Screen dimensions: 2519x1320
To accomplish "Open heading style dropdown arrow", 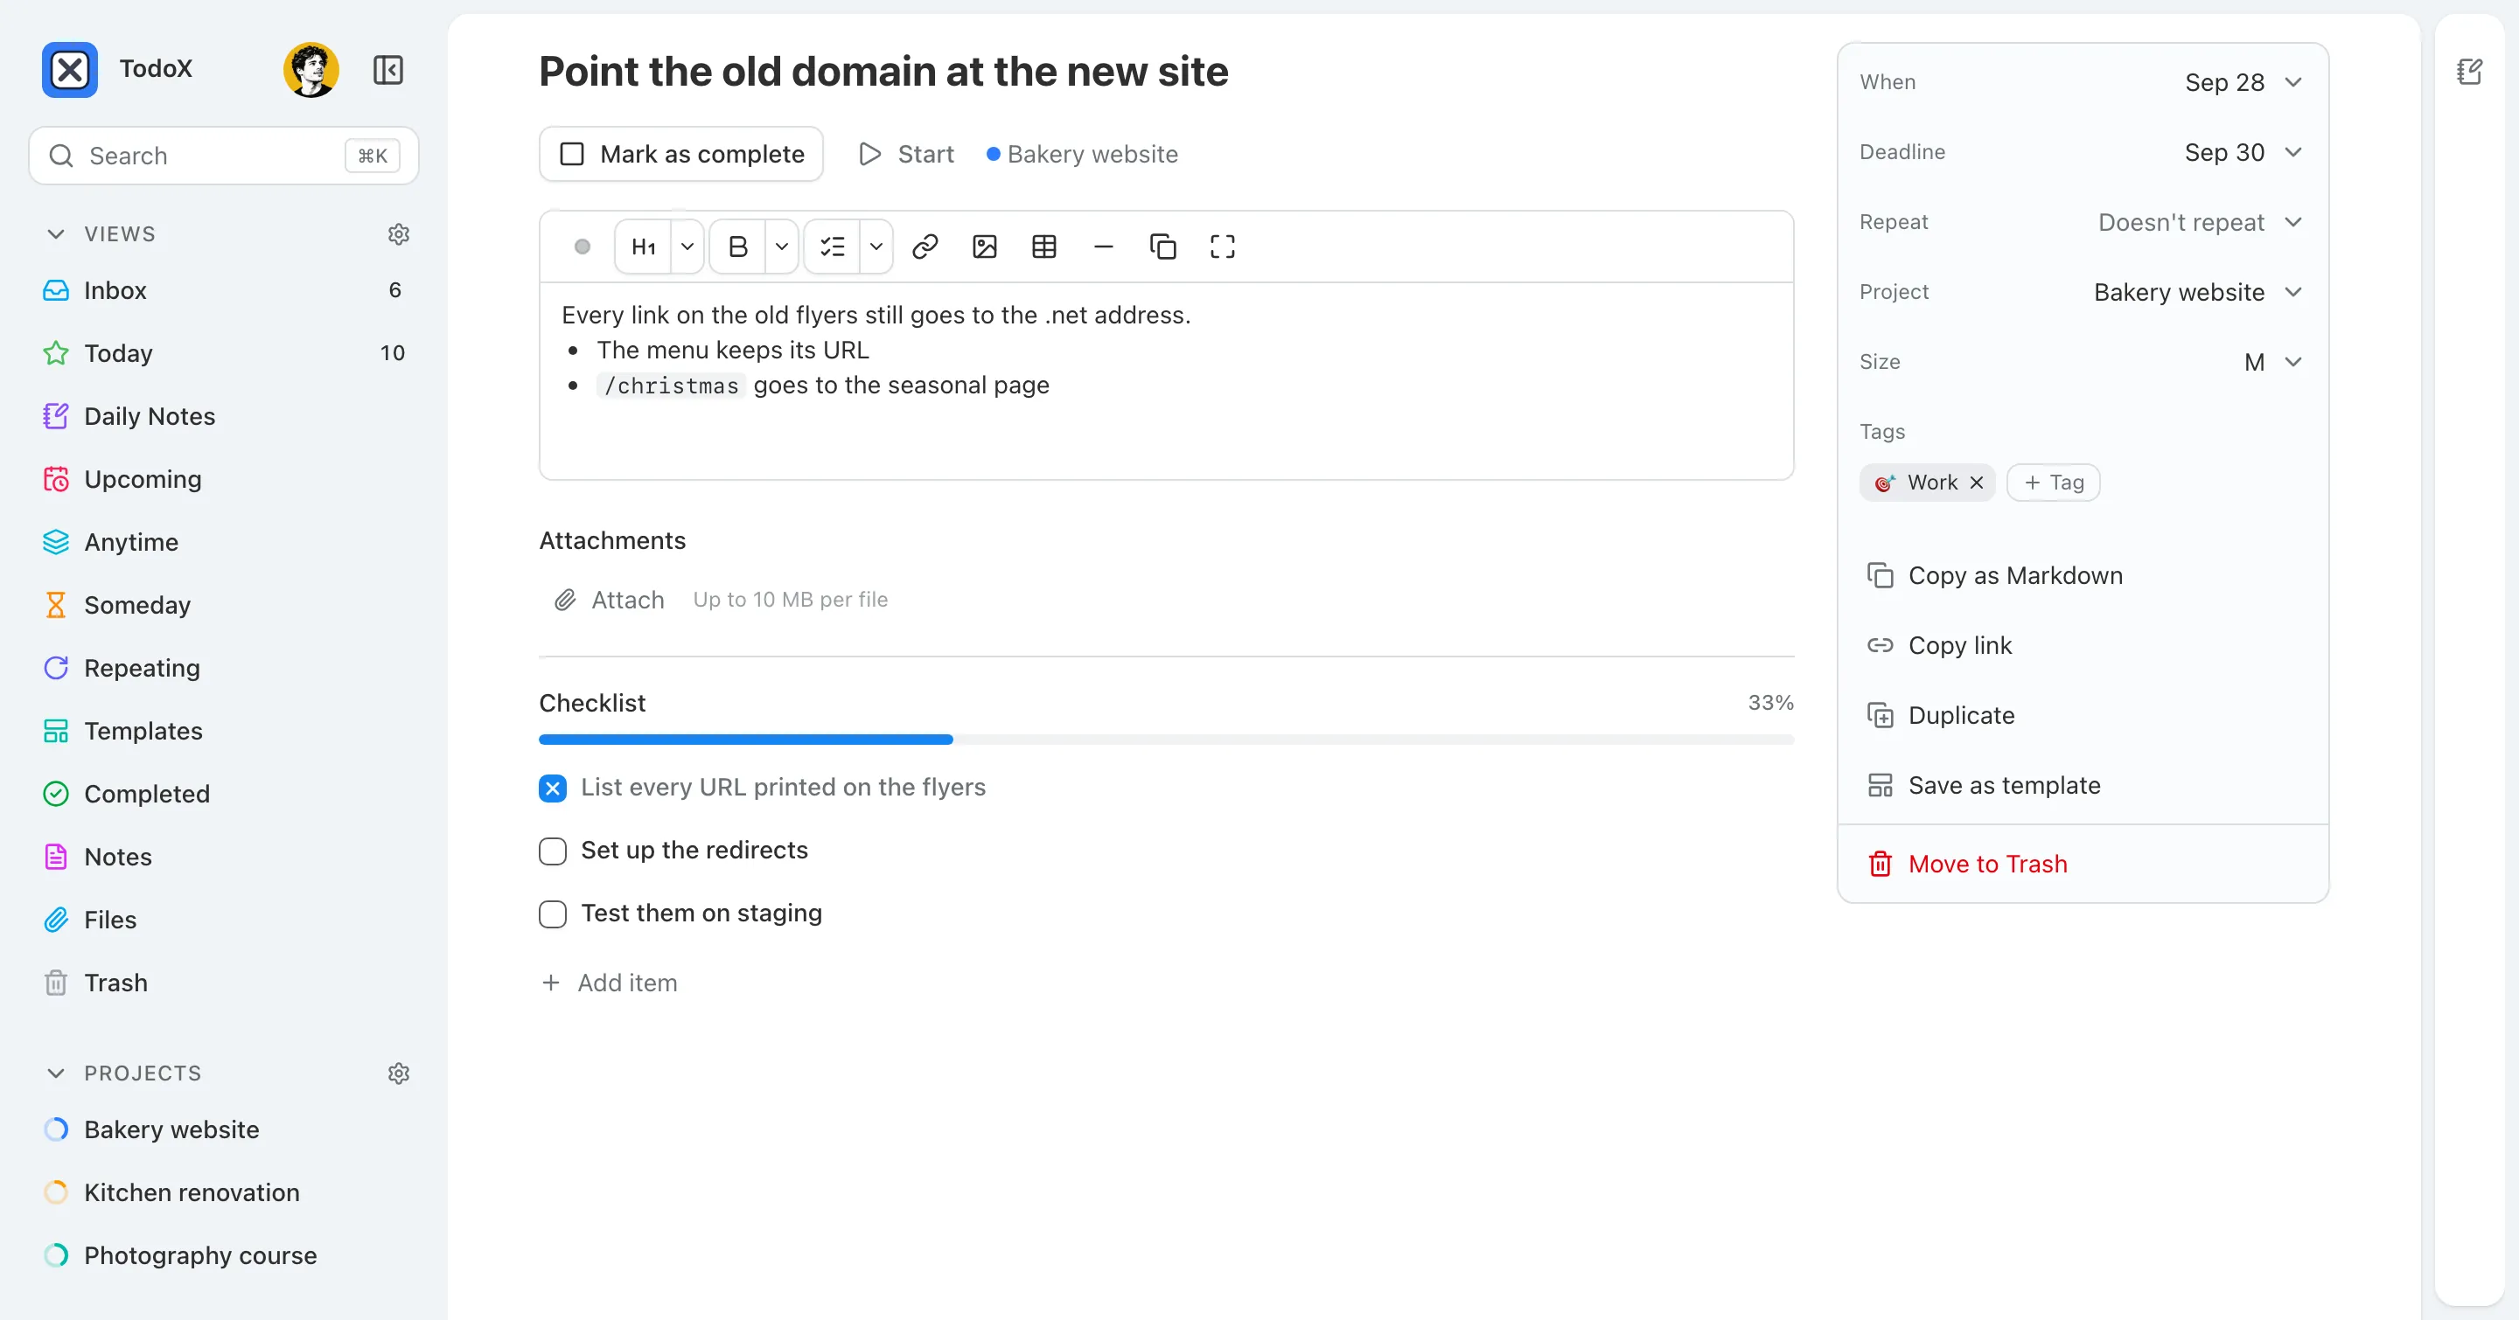I will [687, 247].
